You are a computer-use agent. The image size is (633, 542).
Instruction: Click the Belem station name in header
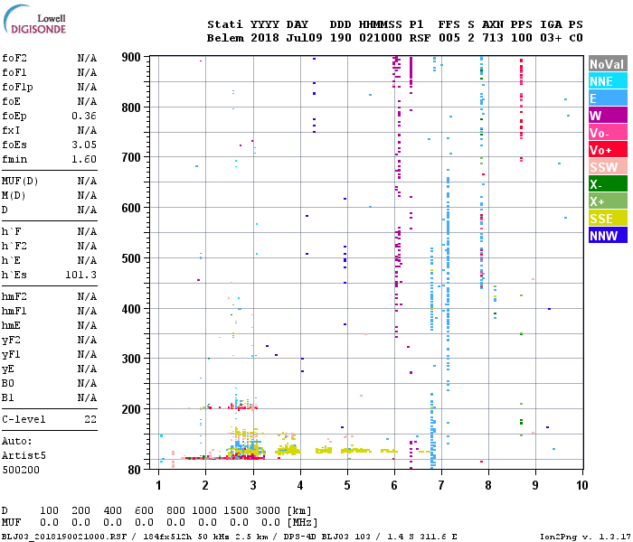[x=226, y=38]
